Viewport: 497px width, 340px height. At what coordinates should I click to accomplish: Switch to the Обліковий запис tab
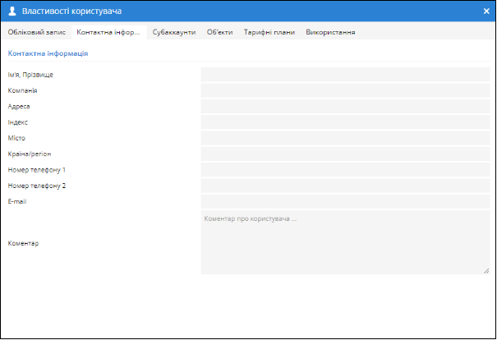point(37,32)
